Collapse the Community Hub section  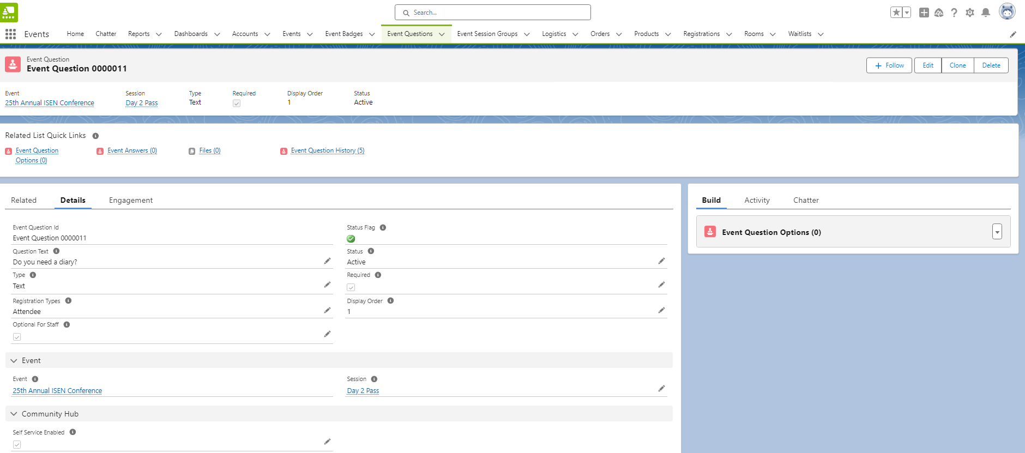[x=14, y=414]
